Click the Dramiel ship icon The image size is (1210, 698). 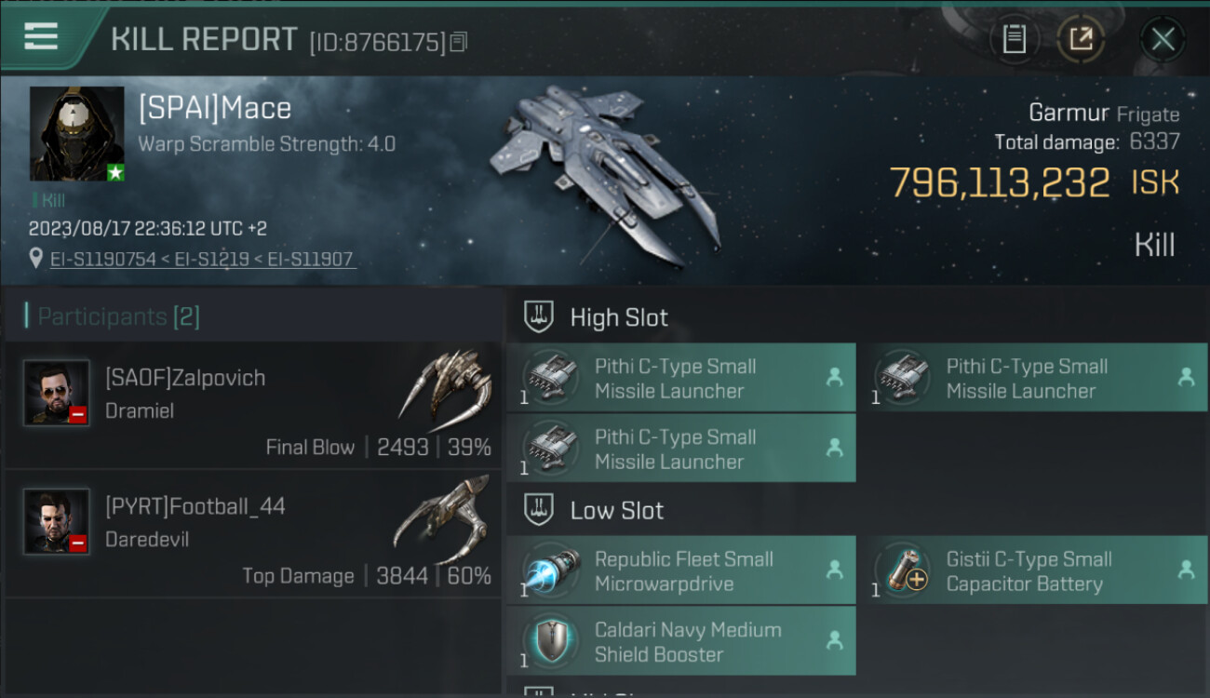point(445,389)
